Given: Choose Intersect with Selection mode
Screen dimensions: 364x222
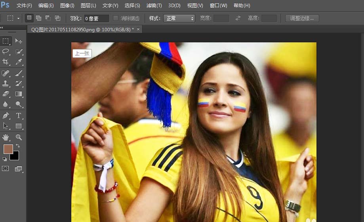Looking at the screenshot, I should pos(57,18).
